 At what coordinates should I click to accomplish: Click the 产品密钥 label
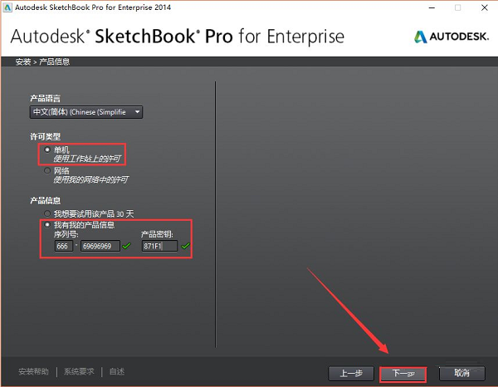tap(157, 234)
